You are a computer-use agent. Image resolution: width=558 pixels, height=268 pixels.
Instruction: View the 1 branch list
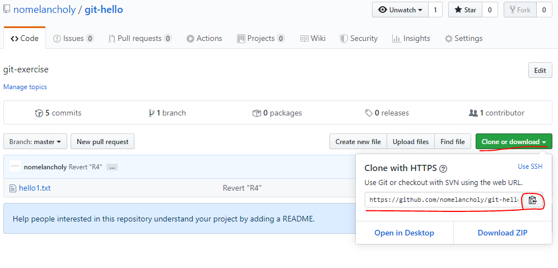168,113
